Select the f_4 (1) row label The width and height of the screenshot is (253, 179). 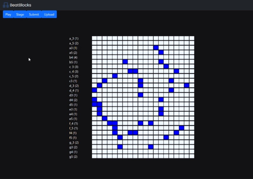click(x=73, y=124)
